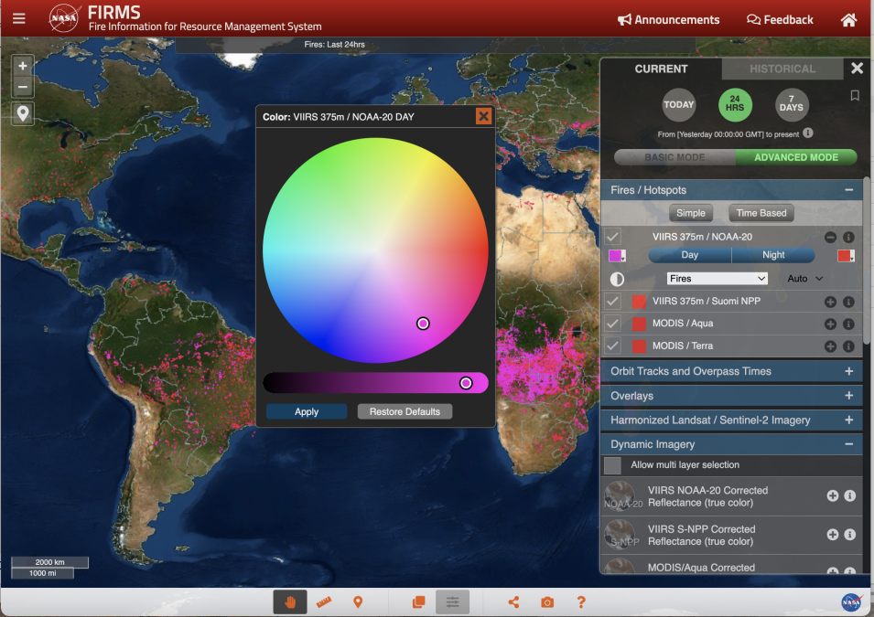Open help with the question mark icon
This screenshot has height=617, width=874.
click(581, 602)
